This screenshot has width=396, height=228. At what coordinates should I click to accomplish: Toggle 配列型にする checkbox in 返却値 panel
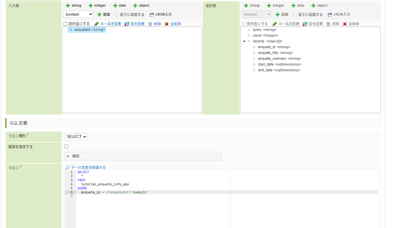(x=244, y=24)
